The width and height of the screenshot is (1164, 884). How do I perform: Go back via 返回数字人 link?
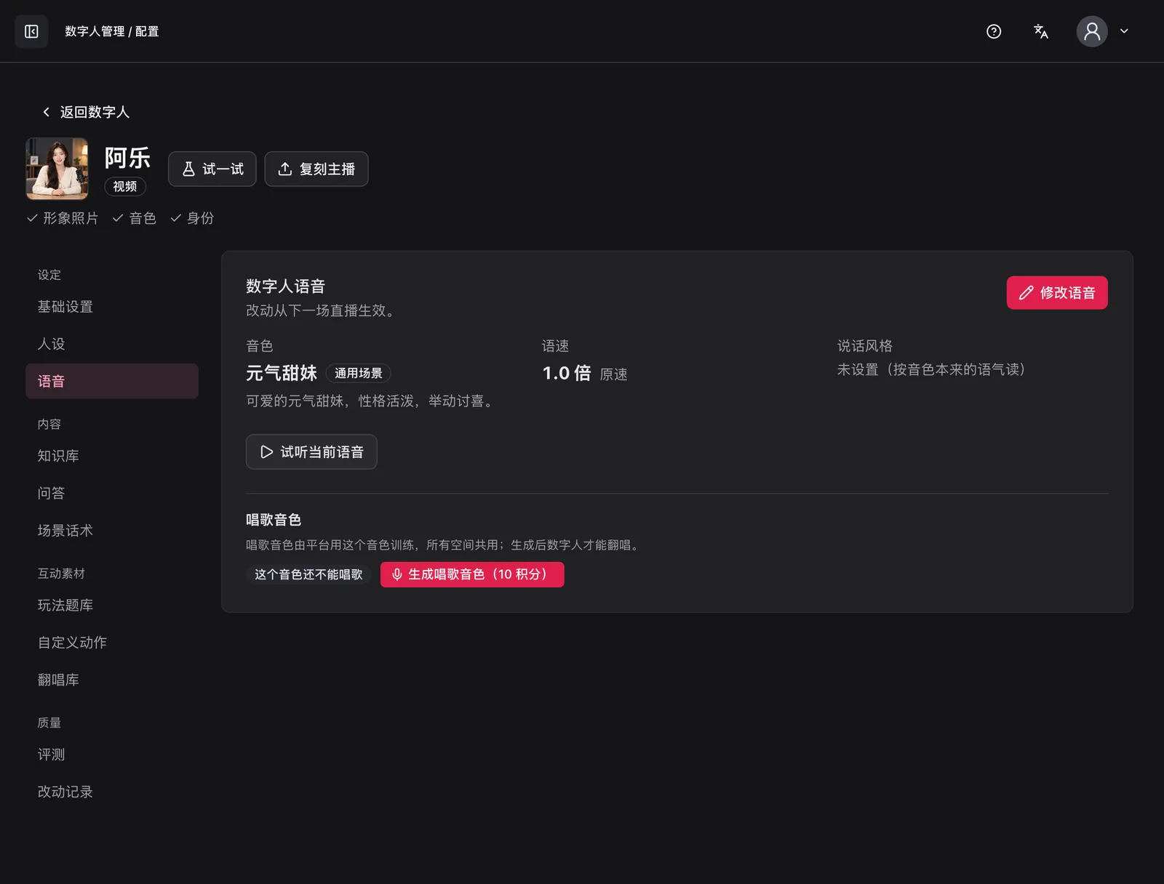(86, 112)
